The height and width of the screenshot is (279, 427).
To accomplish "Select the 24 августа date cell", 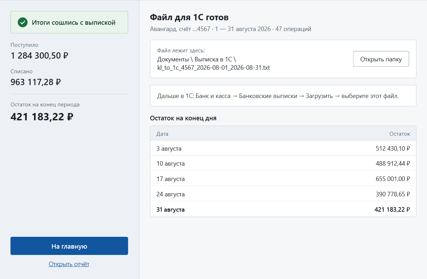I will tap(170, 194).
